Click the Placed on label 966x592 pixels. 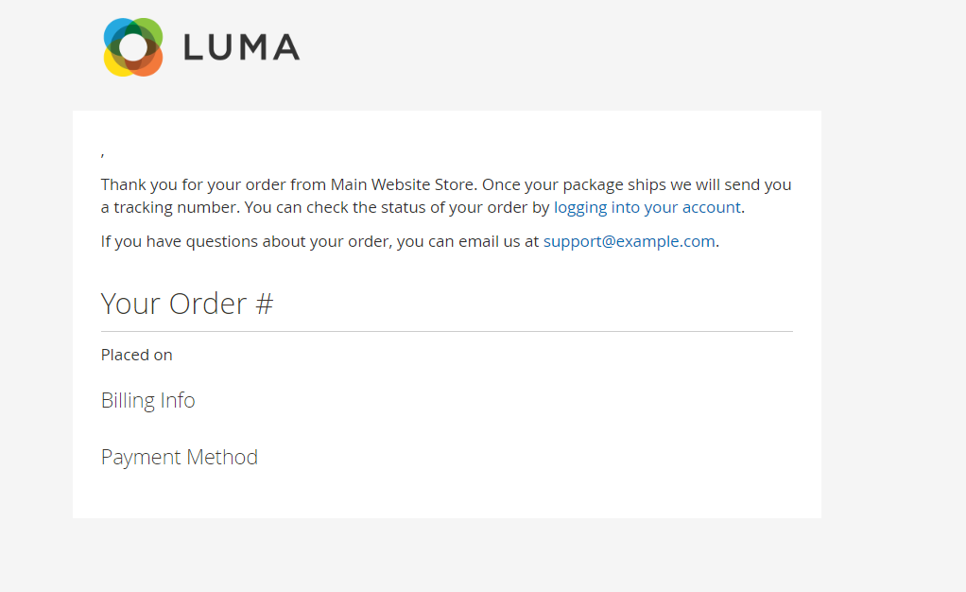(x=137, y=355)
